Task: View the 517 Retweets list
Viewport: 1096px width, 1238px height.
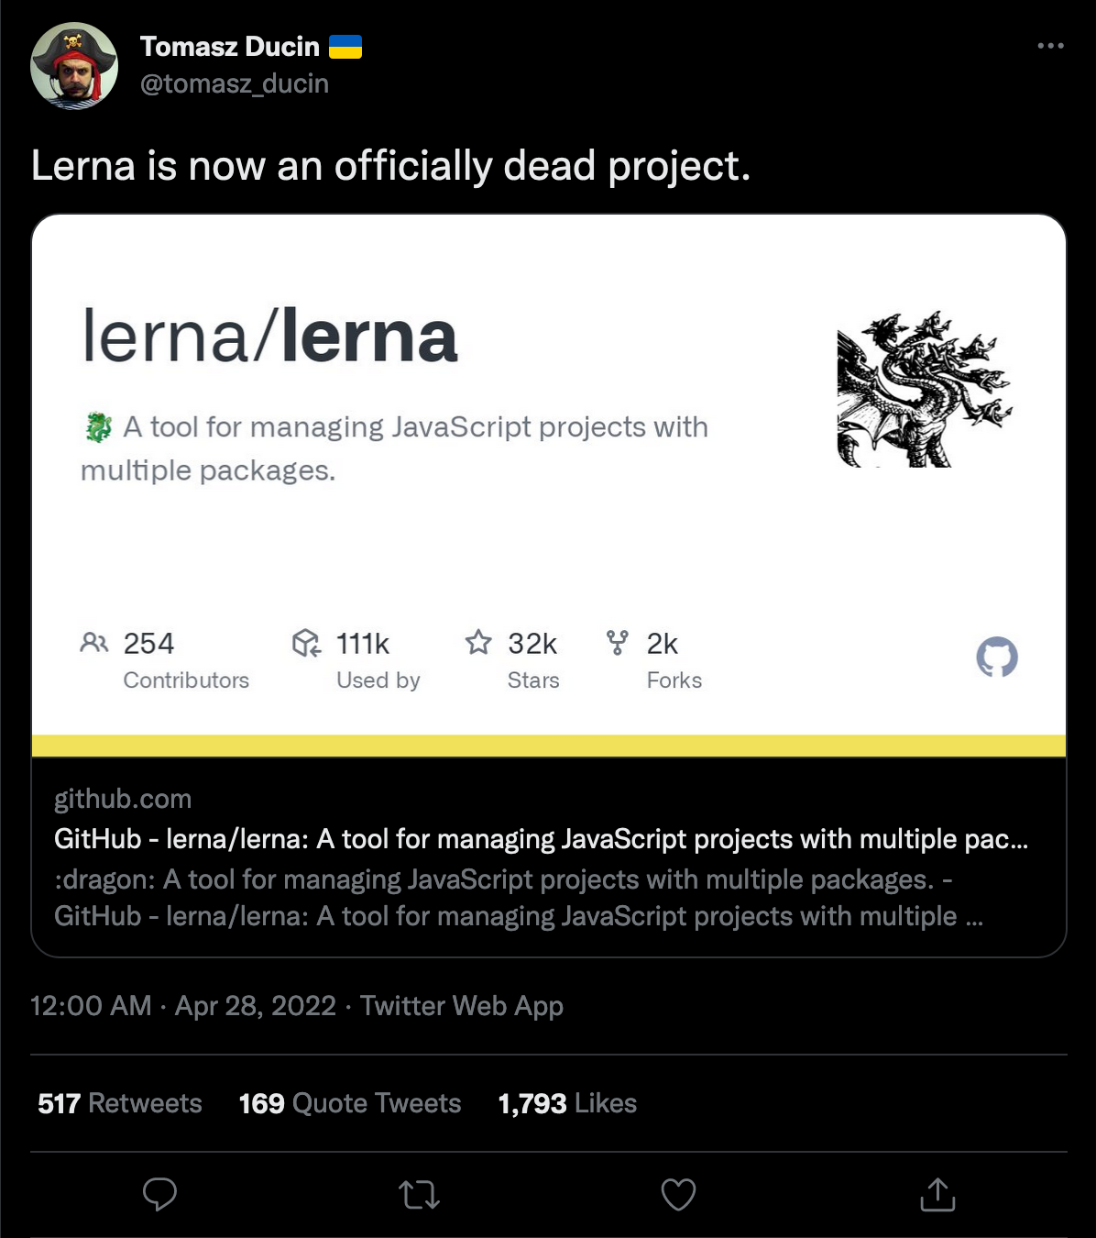Action: (120, 1103)
